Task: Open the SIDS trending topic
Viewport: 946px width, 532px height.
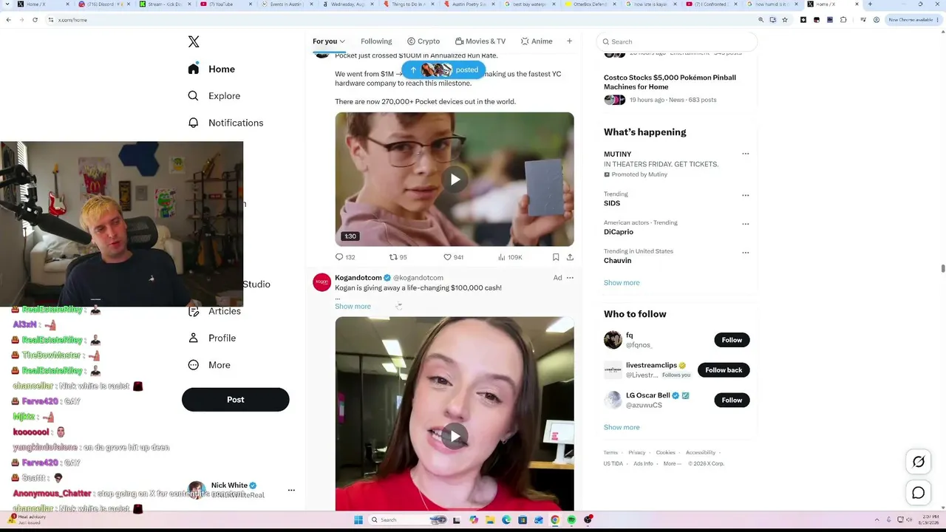Action: [x=612, y=203]
